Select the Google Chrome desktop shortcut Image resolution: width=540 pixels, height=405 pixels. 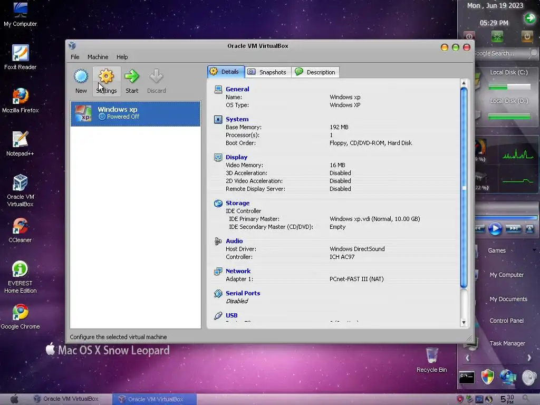(21, 317)
